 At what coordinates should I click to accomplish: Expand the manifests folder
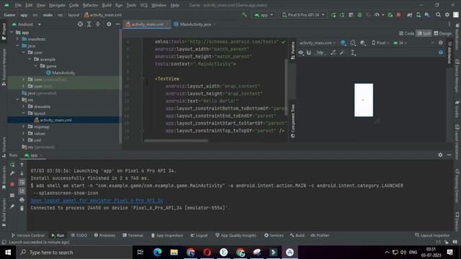tap(17, 39)
